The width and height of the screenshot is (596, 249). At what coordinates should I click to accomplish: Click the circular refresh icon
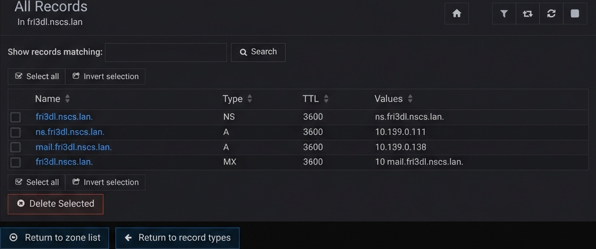(x=551, y=14)
